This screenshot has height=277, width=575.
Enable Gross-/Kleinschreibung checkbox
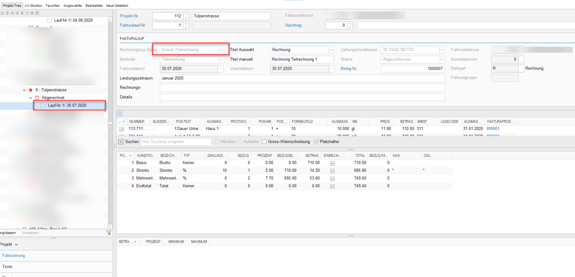tap(264, 141)
